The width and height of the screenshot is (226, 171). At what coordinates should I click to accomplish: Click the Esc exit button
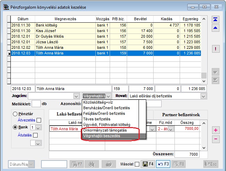(210, 163)
